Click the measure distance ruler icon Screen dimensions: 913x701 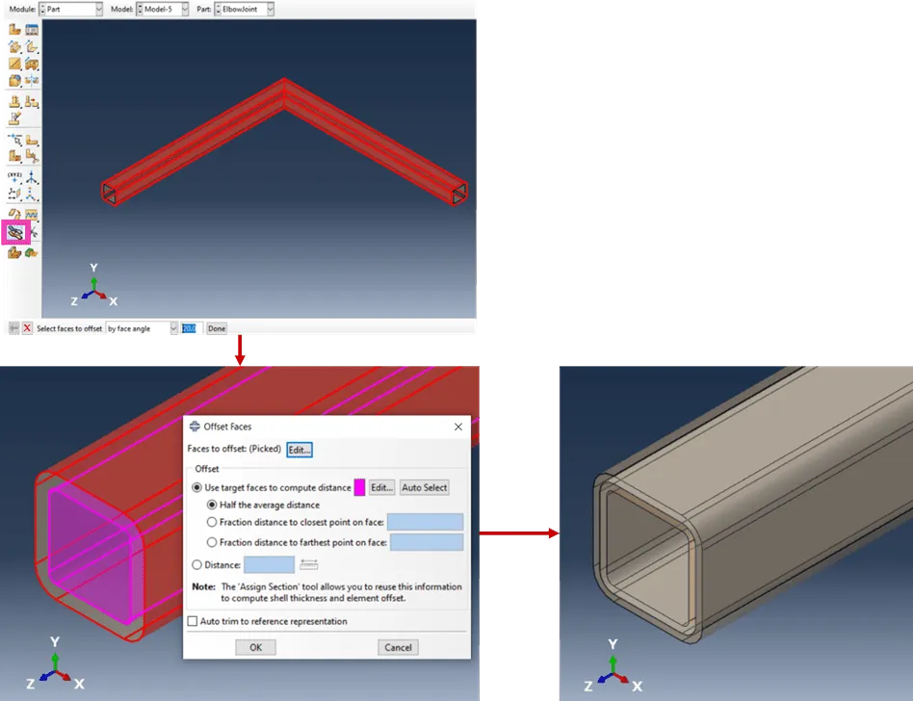309,564
